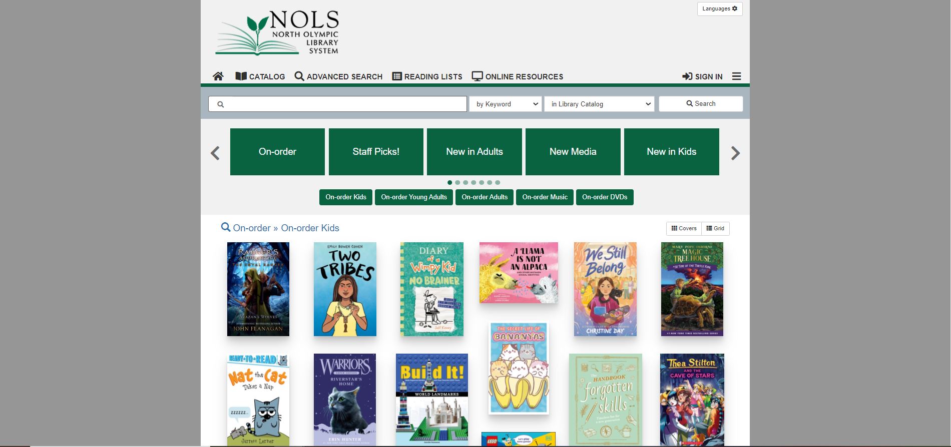Viewport: 951px width, 447px height.
Task: Jump to fourth carousel page dot
Action: click(473, 182)
